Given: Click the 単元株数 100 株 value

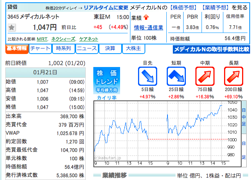Looking at the screenshot, I should [77, 159].
